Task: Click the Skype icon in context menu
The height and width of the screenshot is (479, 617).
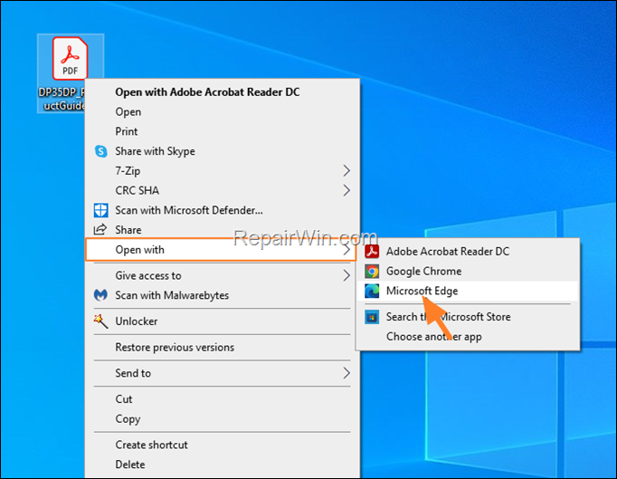Action: [x=101, y=151]
